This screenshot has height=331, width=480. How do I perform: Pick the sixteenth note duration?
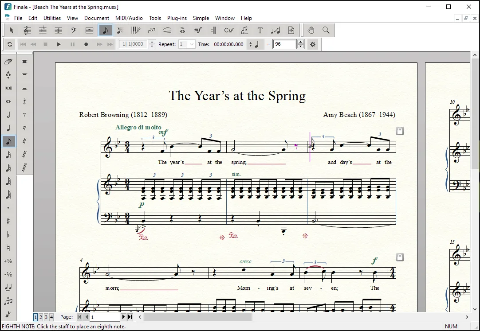click(x=8, y=155)
